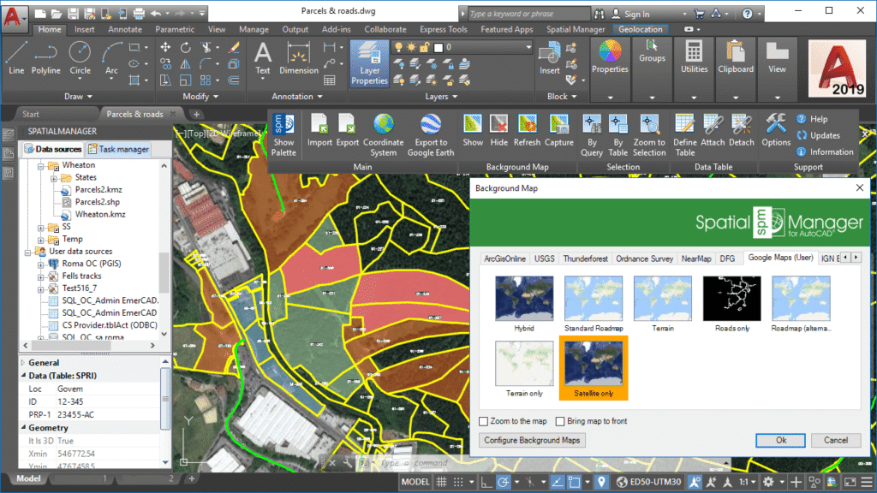
Task: Expand the General properties section
Action: pos(23,363)
